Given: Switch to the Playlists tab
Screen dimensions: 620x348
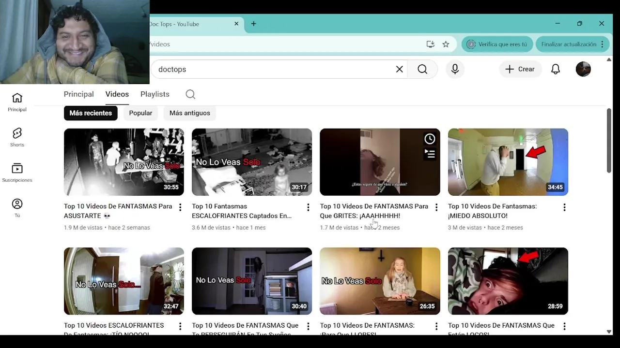Looking at the screenshot, I should pyautogui.click(x=155, y=94).
